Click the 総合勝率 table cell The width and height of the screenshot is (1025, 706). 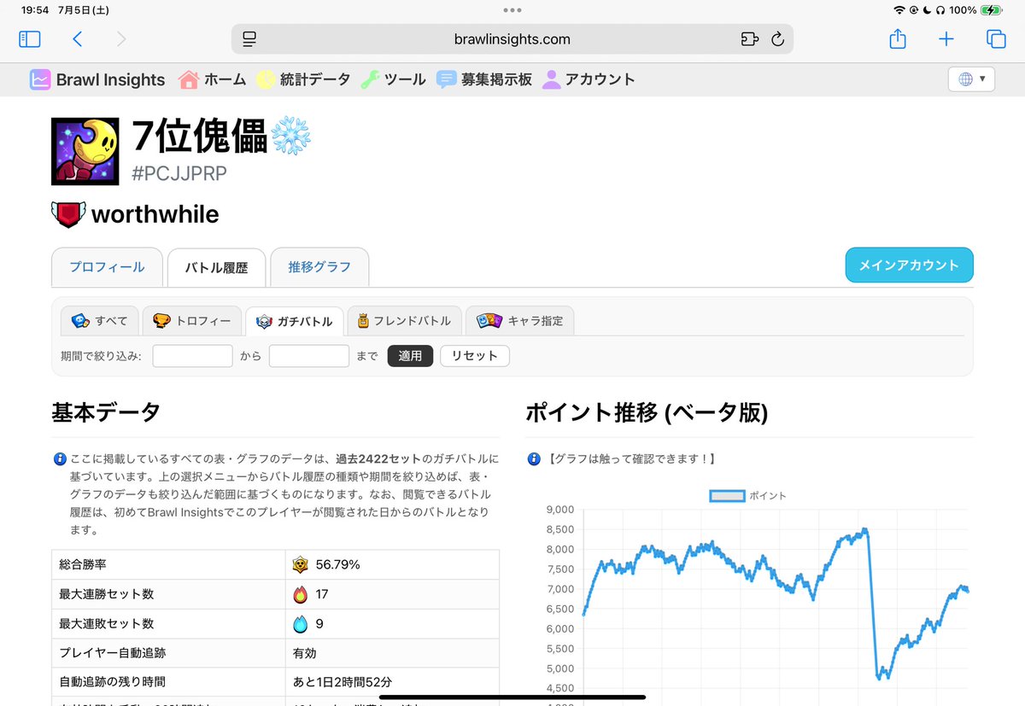(x=168, y=564)
